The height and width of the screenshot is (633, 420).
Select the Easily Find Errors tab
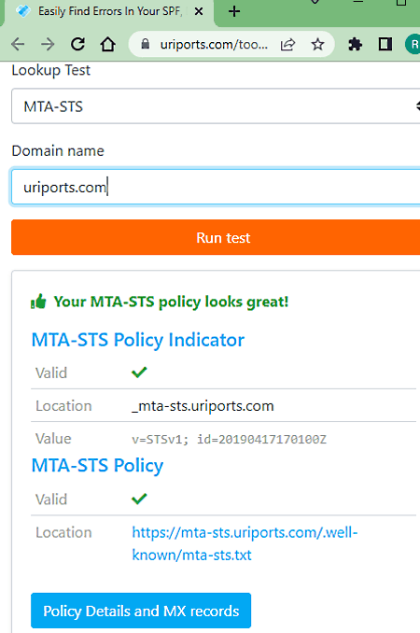(109, 11)
